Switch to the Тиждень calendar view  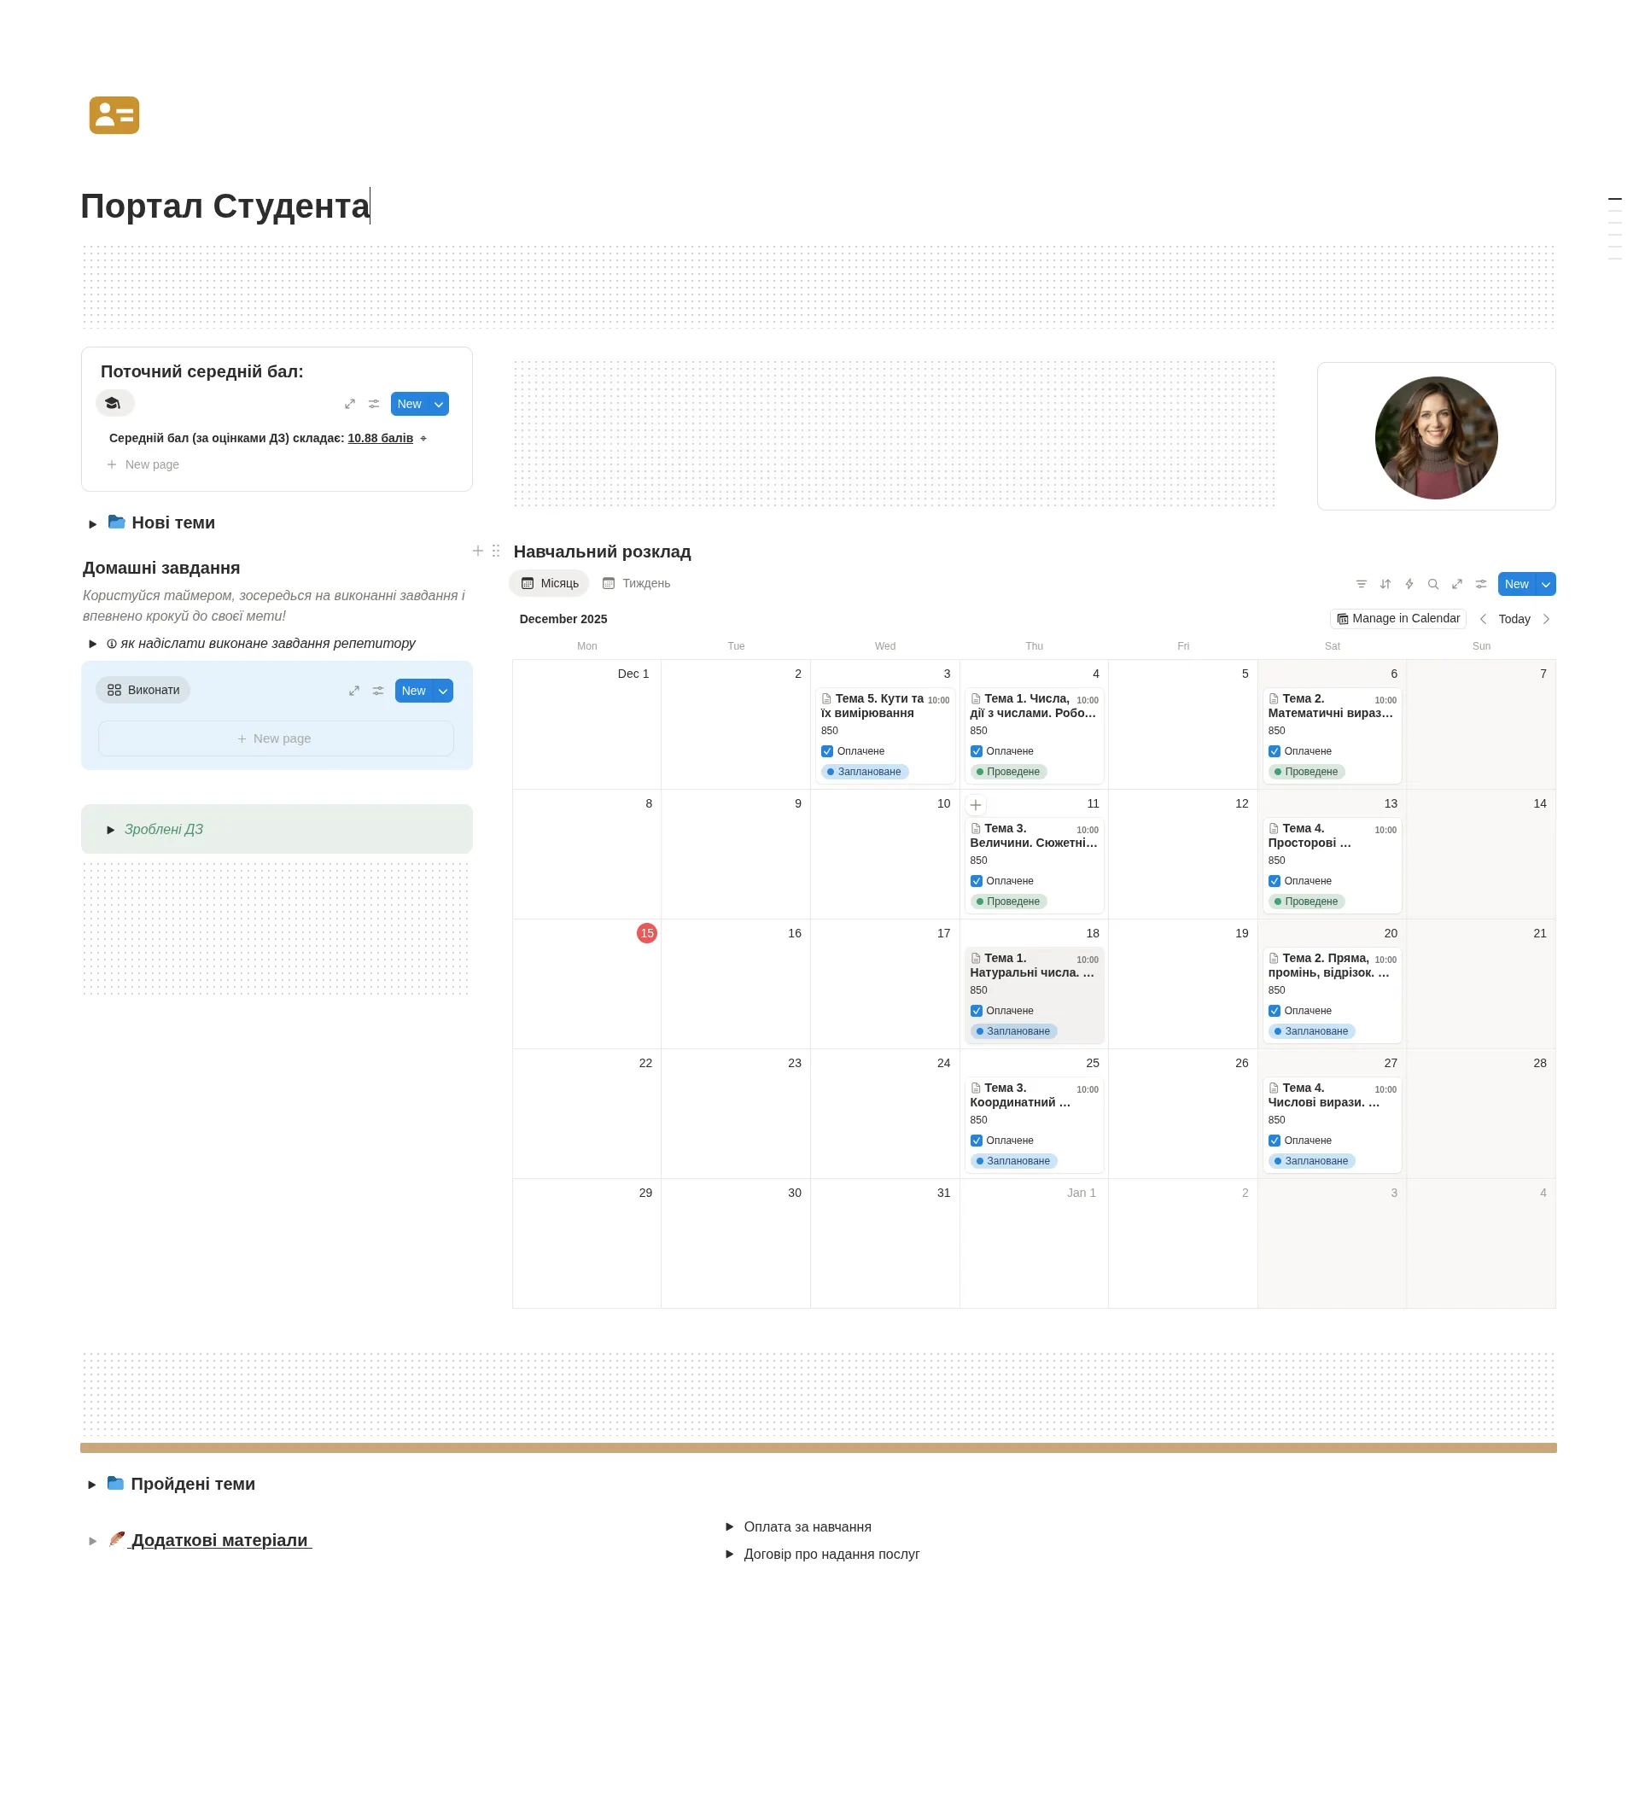(x=636, y=583)
